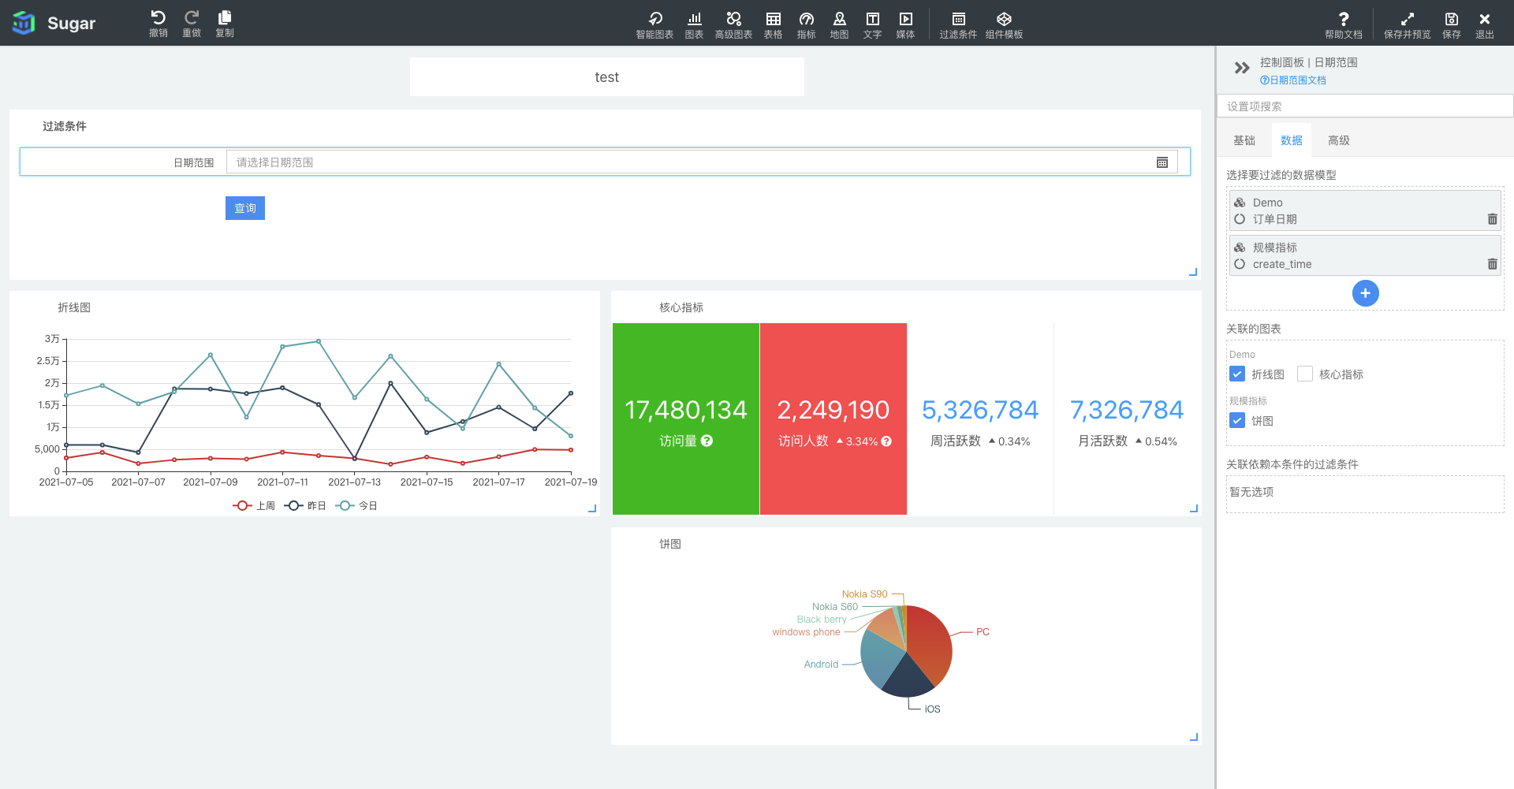Click the undo (撤销) icon
Screen dimensions: 1514x789
[x=158, y=18]
